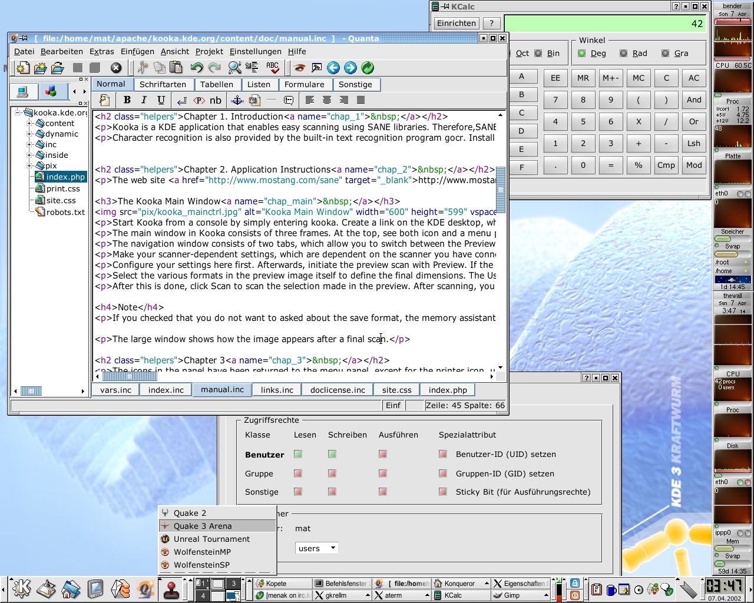Toggle Schreiben permission for Sonstige
The height and width of the screenshot is (603, 754).
(332, 492)
